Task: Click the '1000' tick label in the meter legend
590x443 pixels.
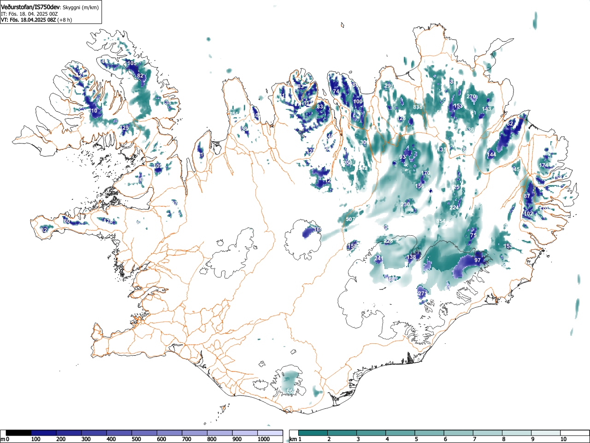Action: (264, 439)
